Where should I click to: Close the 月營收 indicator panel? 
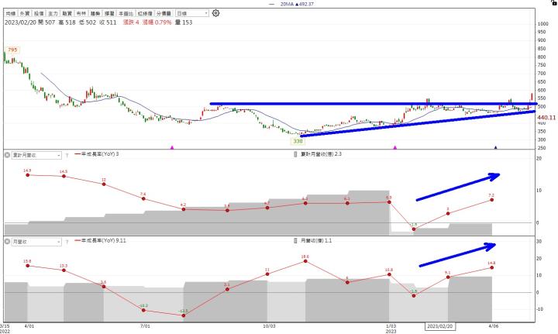tap(9, 241)
